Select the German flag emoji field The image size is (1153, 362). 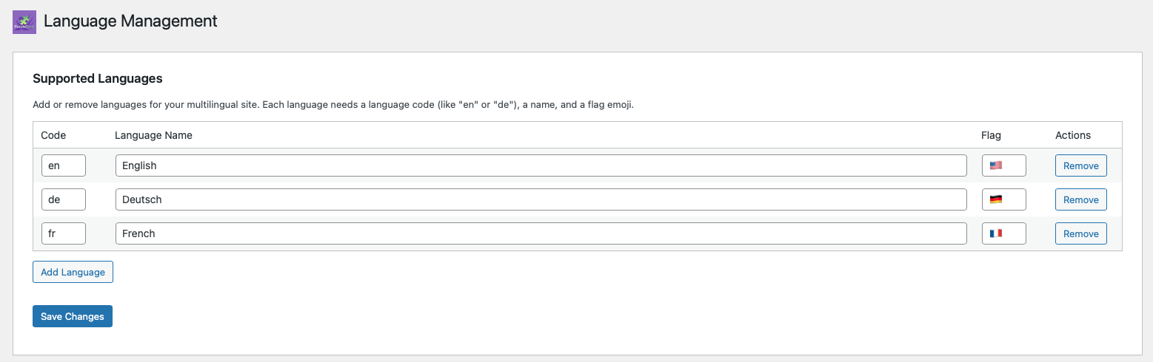(1004, 199)
